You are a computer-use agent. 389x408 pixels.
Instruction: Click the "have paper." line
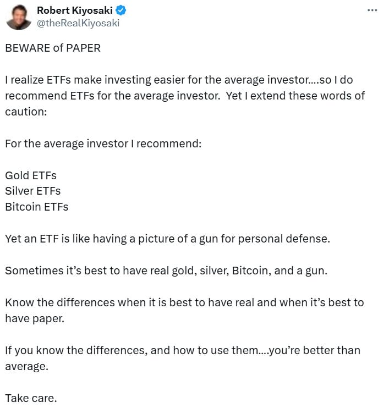(35, 318)
